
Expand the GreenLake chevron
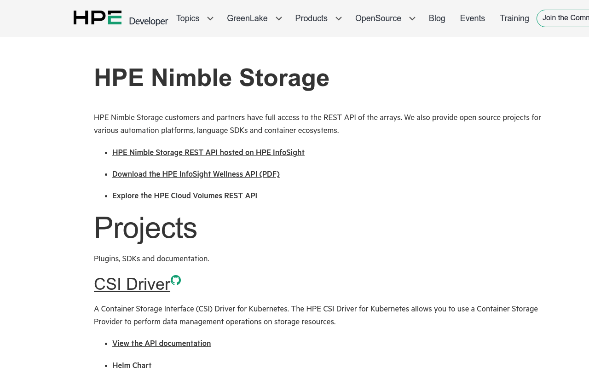279,18
